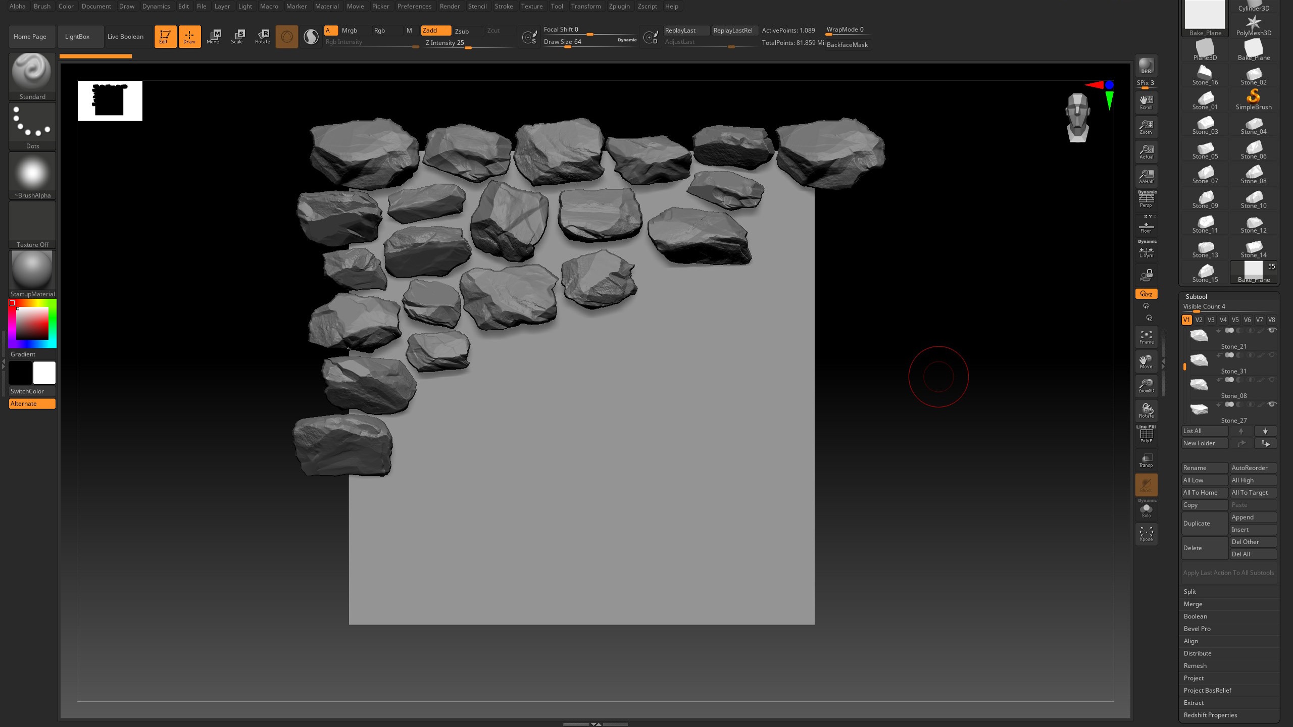Open the Zplugin menu
Viewport: 1293px width, 727px height.
click(x=619, y=6)
